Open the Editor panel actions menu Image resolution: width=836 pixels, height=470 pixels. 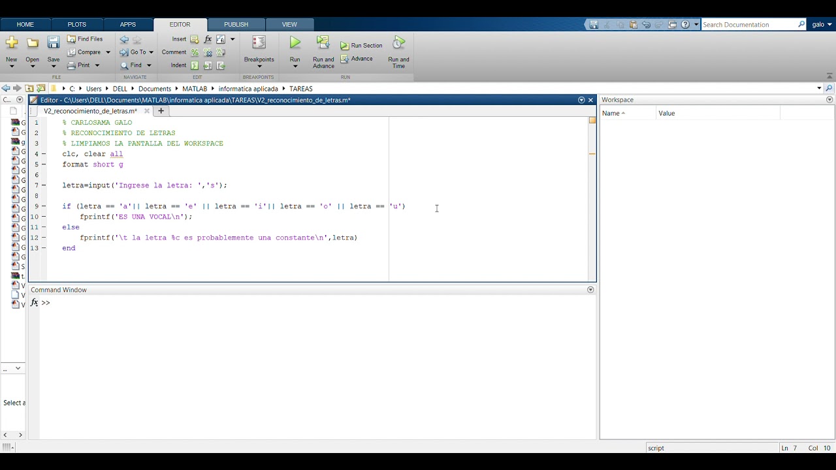pos(581,100)
